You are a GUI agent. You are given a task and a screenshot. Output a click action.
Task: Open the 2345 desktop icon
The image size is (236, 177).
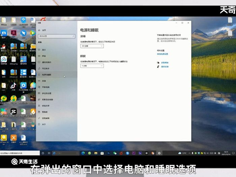[x=32, y=87]
